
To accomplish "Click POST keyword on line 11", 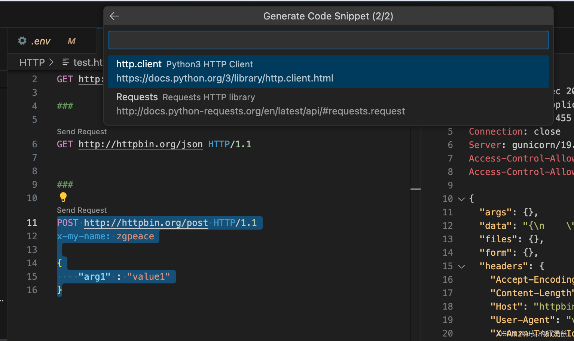I will click(x=68, y=223).
